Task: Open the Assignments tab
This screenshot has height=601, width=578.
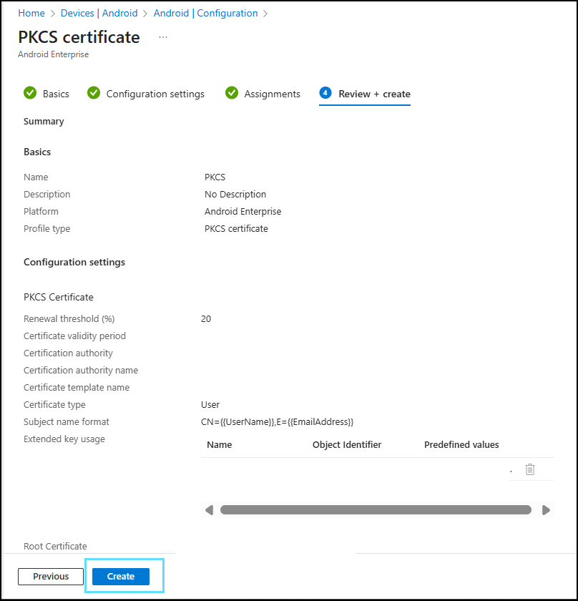Action: [272, 94]
